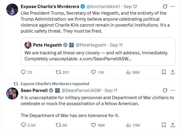Open Grok icon on the top post

tap(165, 7)
